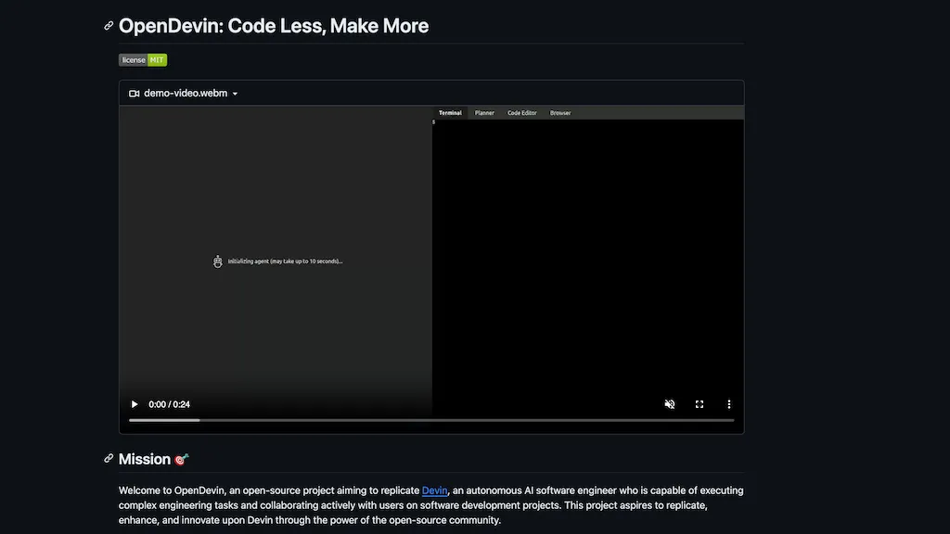Click the 0:00 / 0:24 time display
Screen dimensions: 950x534
pos(169,404)
